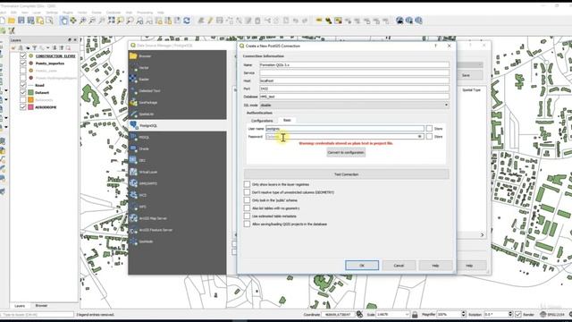Screen dimensions: 572x322
Task: Click Convert to configuration button
Action: [346, 153]
